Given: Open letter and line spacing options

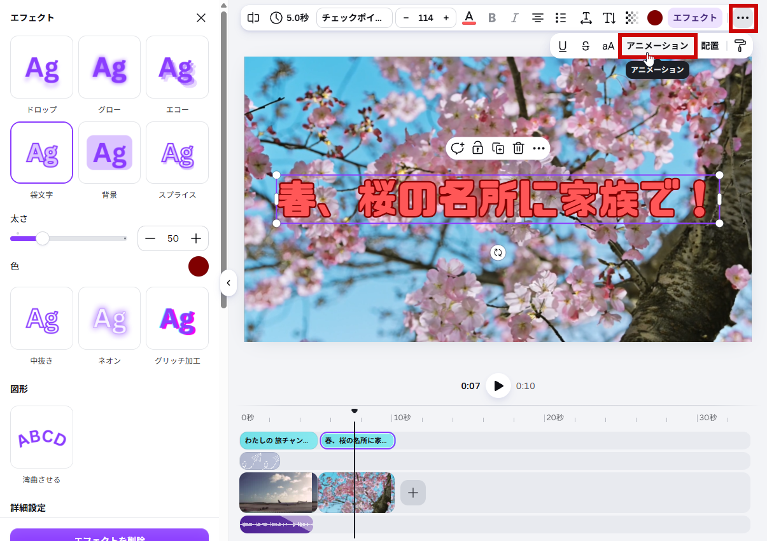Looking at the screenshot, I should tap(586, 18).
